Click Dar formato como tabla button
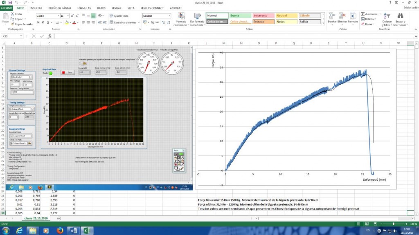419x235 pixels. coord(197,19)
